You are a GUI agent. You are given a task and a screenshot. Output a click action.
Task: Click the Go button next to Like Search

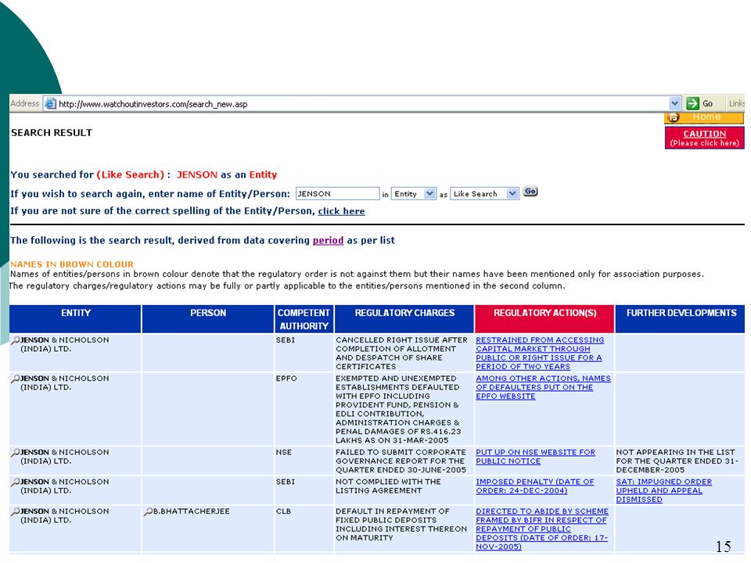[530, 192]
